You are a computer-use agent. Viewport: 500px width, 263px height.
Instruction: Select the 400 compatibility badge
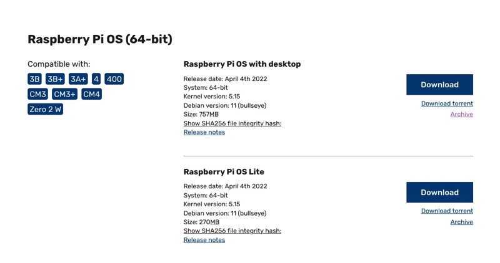point(114,79)
